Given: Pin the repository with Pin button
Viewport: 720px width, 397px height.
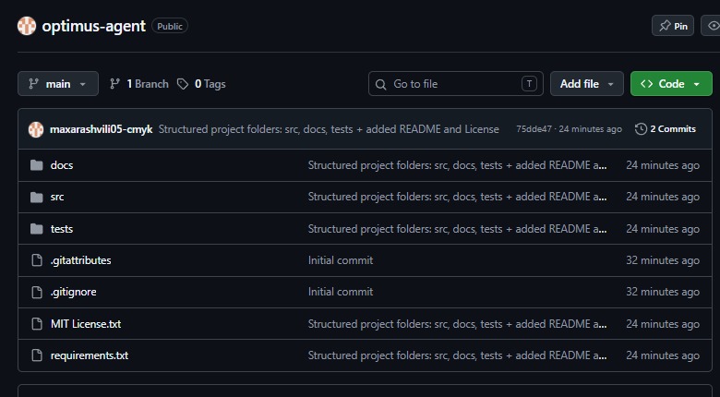Looking at the screenshot, I should (673, 26).
